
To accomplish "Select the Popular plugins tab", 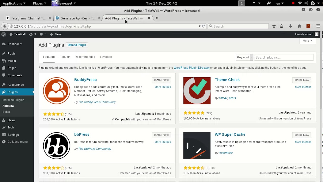I will [65, 57].
